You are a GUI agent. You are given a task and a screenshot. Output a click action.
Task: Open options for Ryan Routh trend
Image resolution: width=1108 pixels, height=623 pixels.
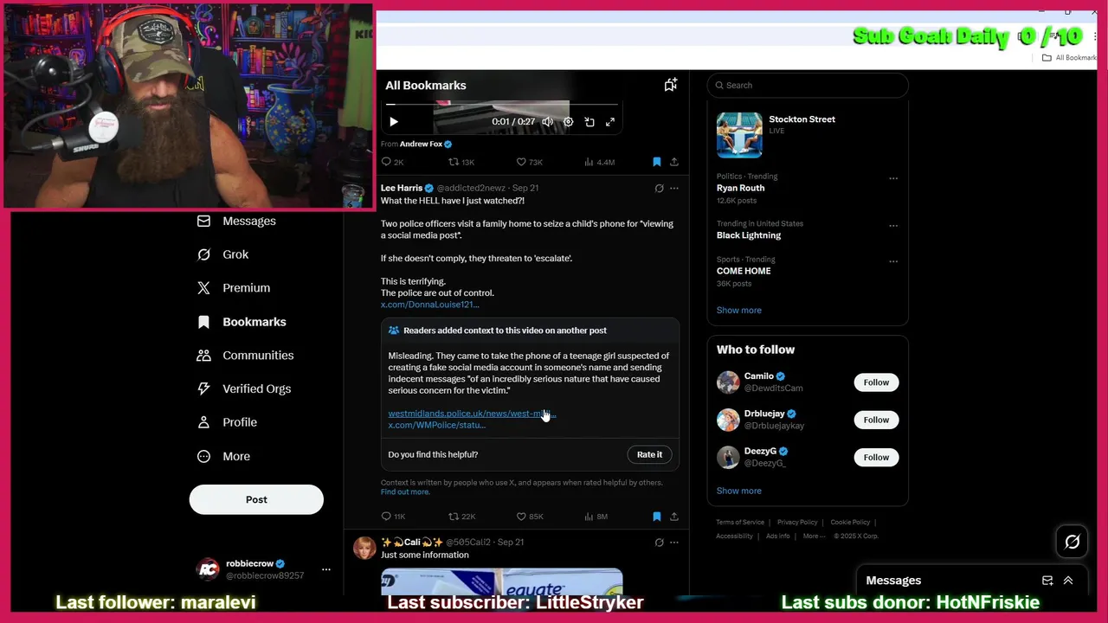point(893,179)
